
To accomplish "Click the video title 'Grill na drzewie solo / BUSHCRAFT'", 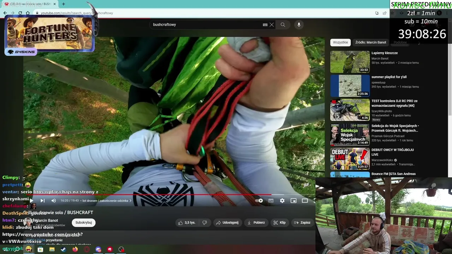I will pos(58,212).
